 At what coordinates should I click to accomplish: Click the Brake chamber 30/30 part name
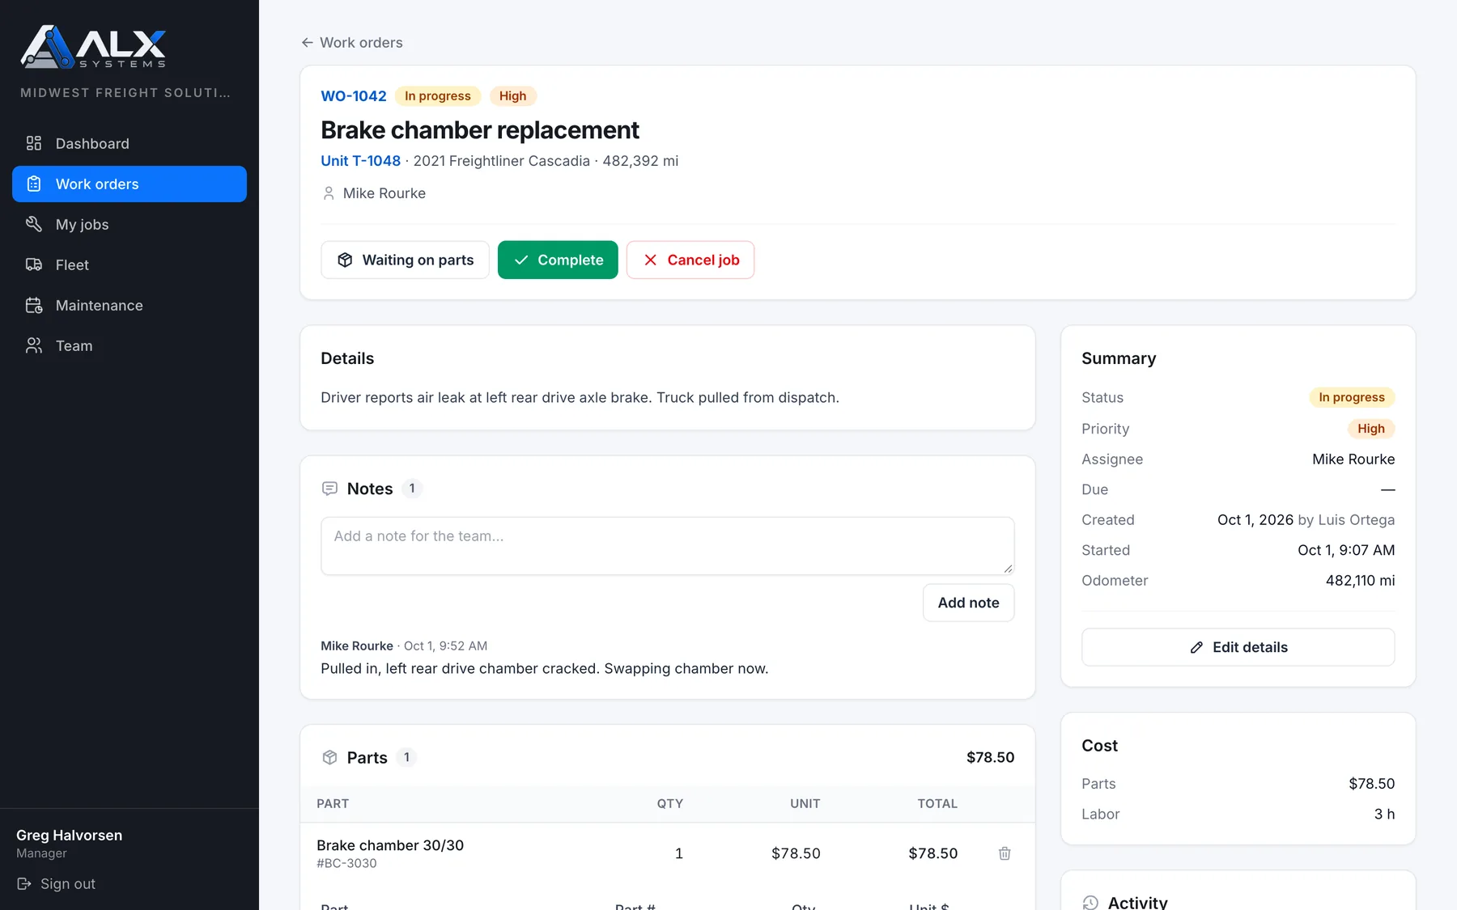point(390,845)
